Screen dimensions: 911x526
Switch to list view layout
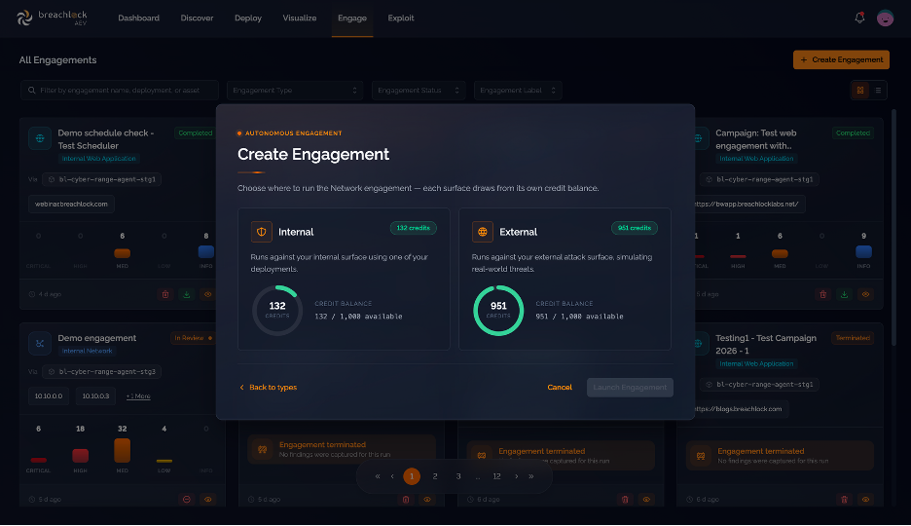click(x=878, y=90)
